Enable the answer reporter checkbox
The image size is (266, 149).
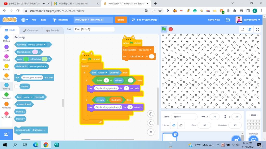click(x=16, y=86)
